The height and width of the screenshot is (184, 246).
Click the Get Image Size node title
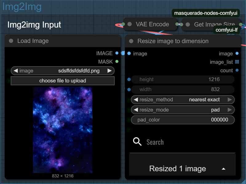click(x=214, y=24)
